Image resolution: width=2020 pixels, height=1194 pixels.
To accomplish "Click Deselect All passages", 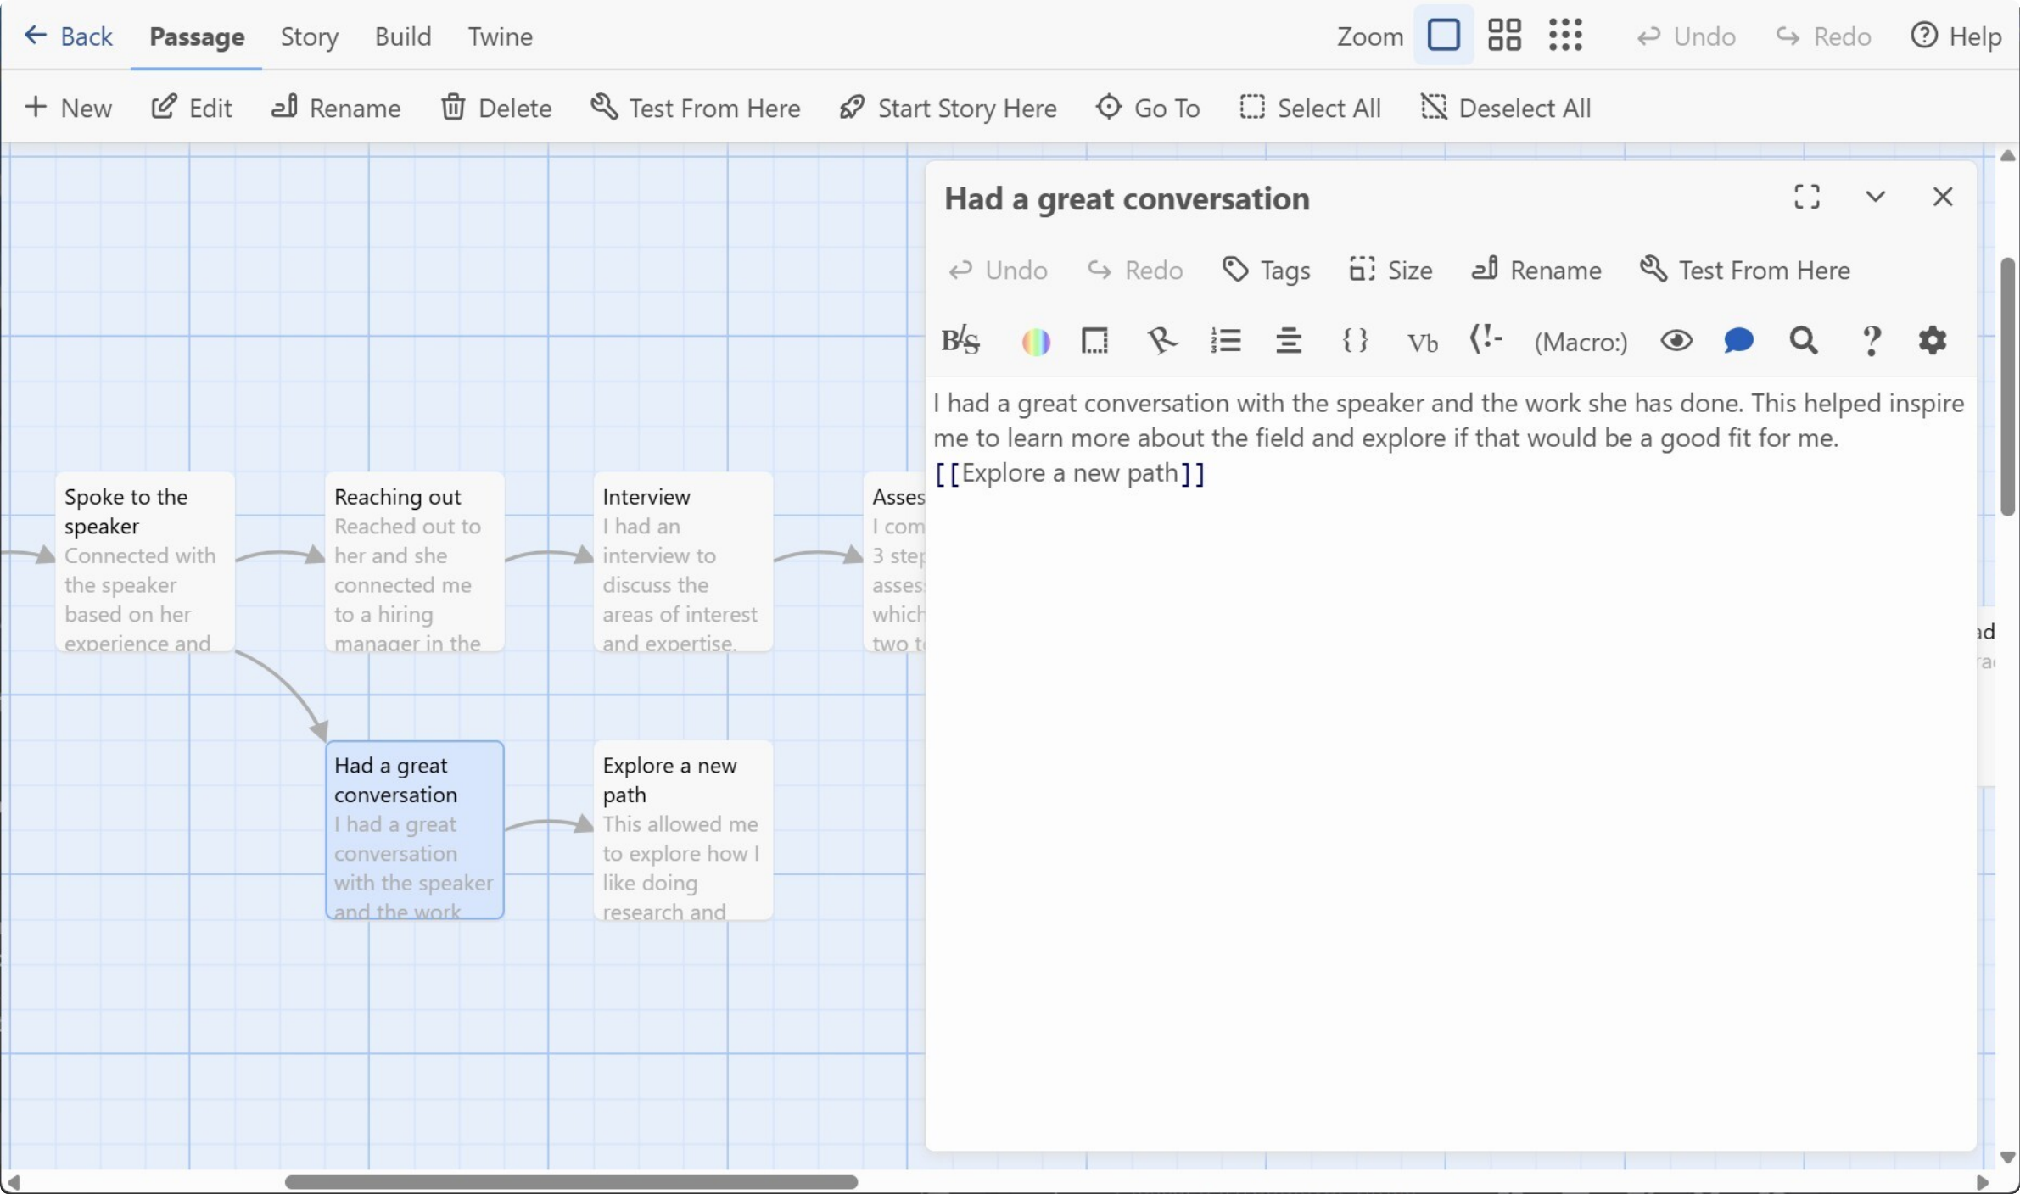I will point(1505,108).
